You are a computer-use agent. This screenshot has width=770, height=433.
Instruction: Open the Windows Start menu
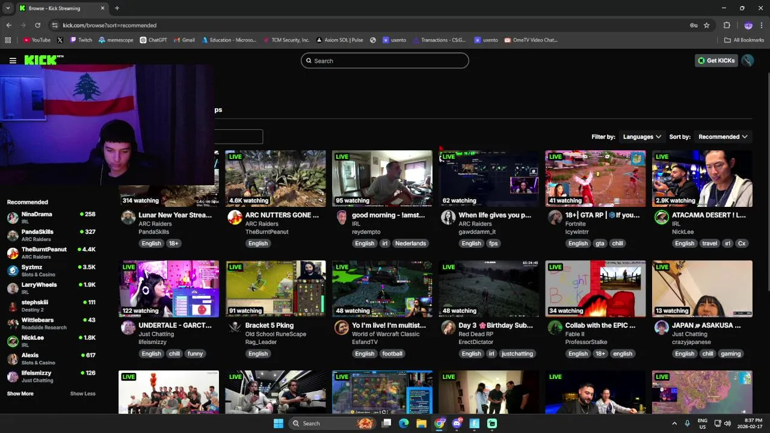(x=278, y=423)
